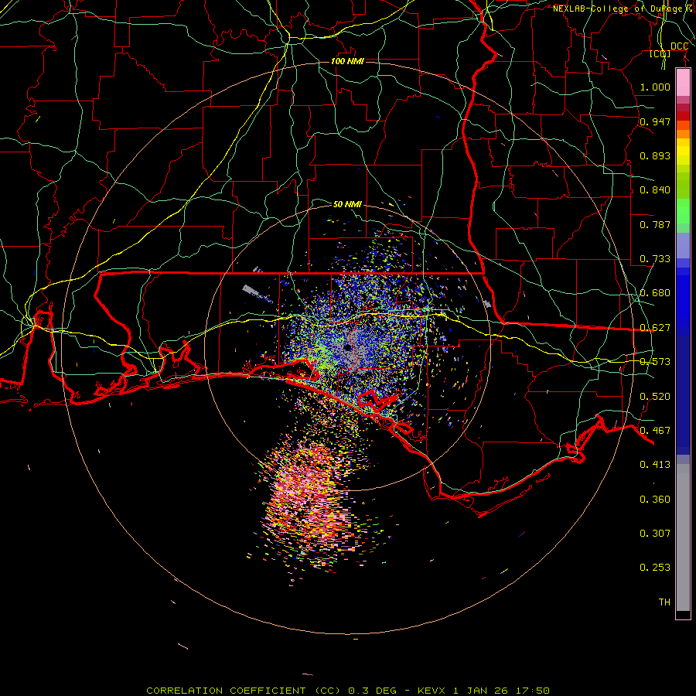Click the 0.573 color scale value
The height and width of the screenshot is (696, 696).
[x=655, y=362]
